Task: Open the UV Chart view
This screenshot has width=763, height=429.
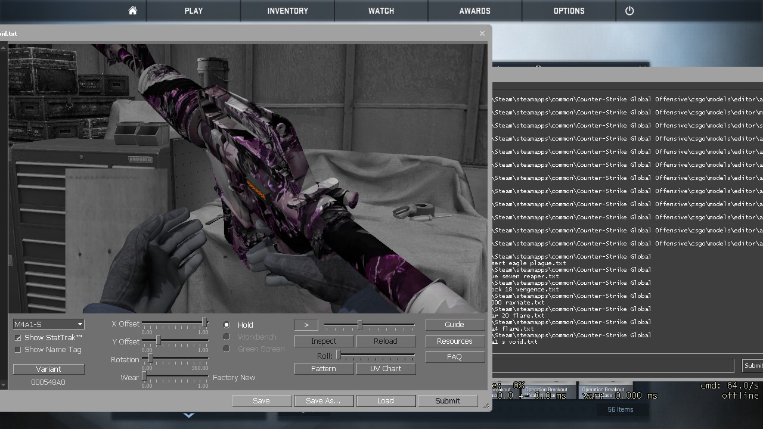Action: click(x=386, y=369)
